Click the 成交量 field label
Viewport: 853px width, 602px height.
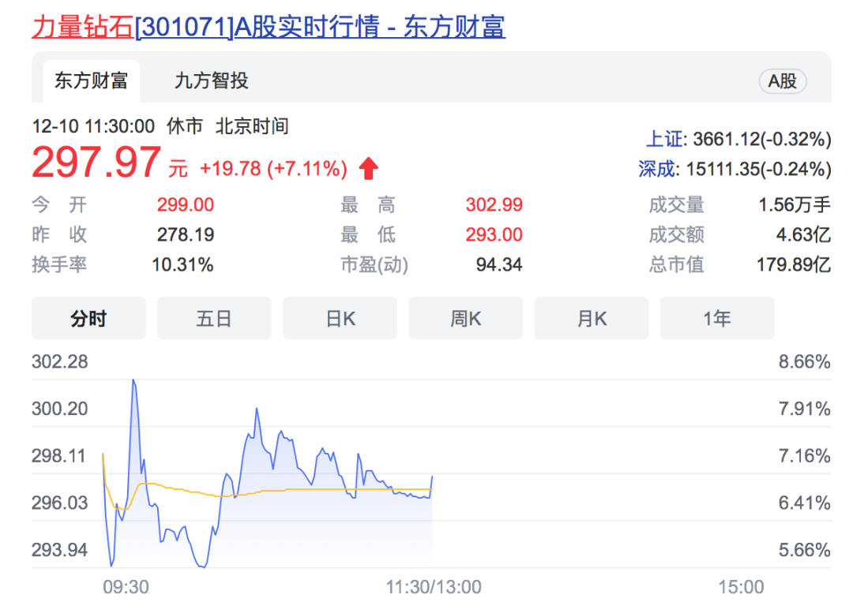pyautogui.click(x=676, y=205)
